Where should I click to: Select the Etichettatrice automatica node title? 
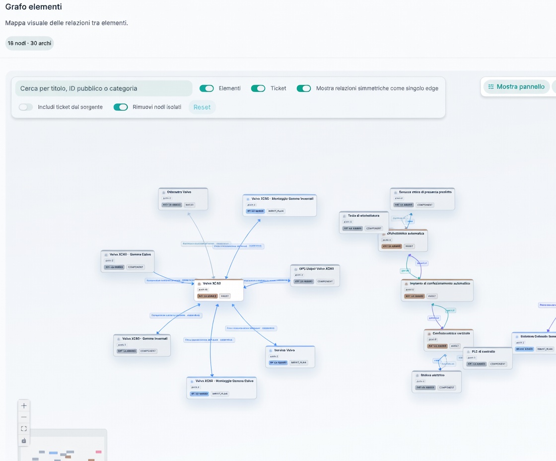[x=405, y=233]
